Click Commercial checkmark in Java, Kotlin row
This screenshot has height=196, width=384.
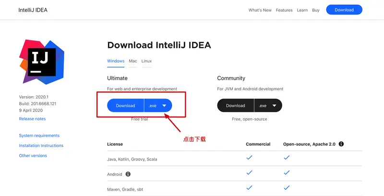pyautogui.click(x=249, y=158)
